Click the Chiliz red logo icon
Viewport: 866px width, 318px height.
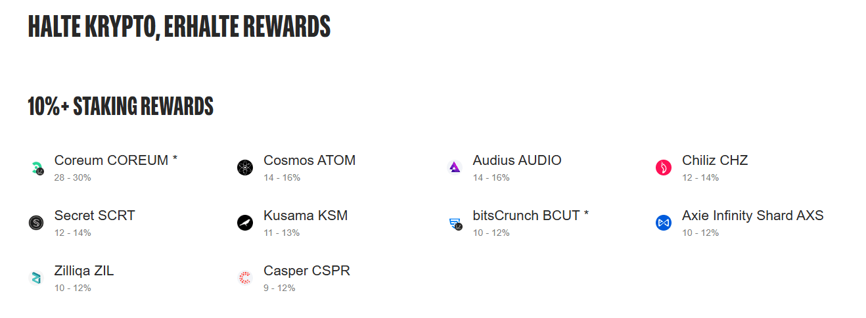(x=664, y=168)
